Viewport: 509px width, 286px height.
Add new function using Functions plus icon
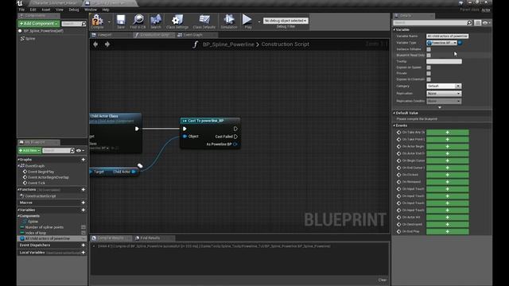click(x=83, y=189)
